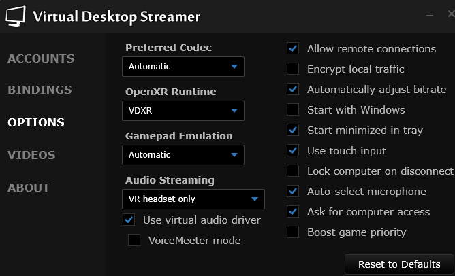This screenshot has height=276, width=455.
Task: Open the Preferred Codec dropdown
Action: tap(183, 67)
